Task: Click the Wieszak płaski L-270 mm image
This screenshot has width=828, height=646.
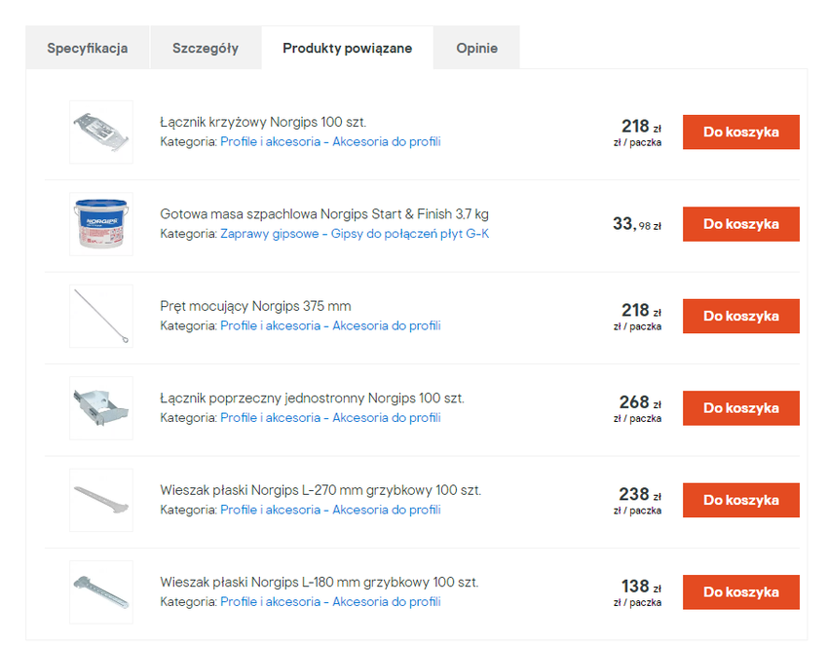Action: 101,500
